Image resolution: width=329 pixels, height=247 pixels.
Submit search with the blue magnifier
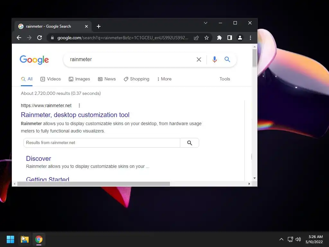(x=227, y=59)
